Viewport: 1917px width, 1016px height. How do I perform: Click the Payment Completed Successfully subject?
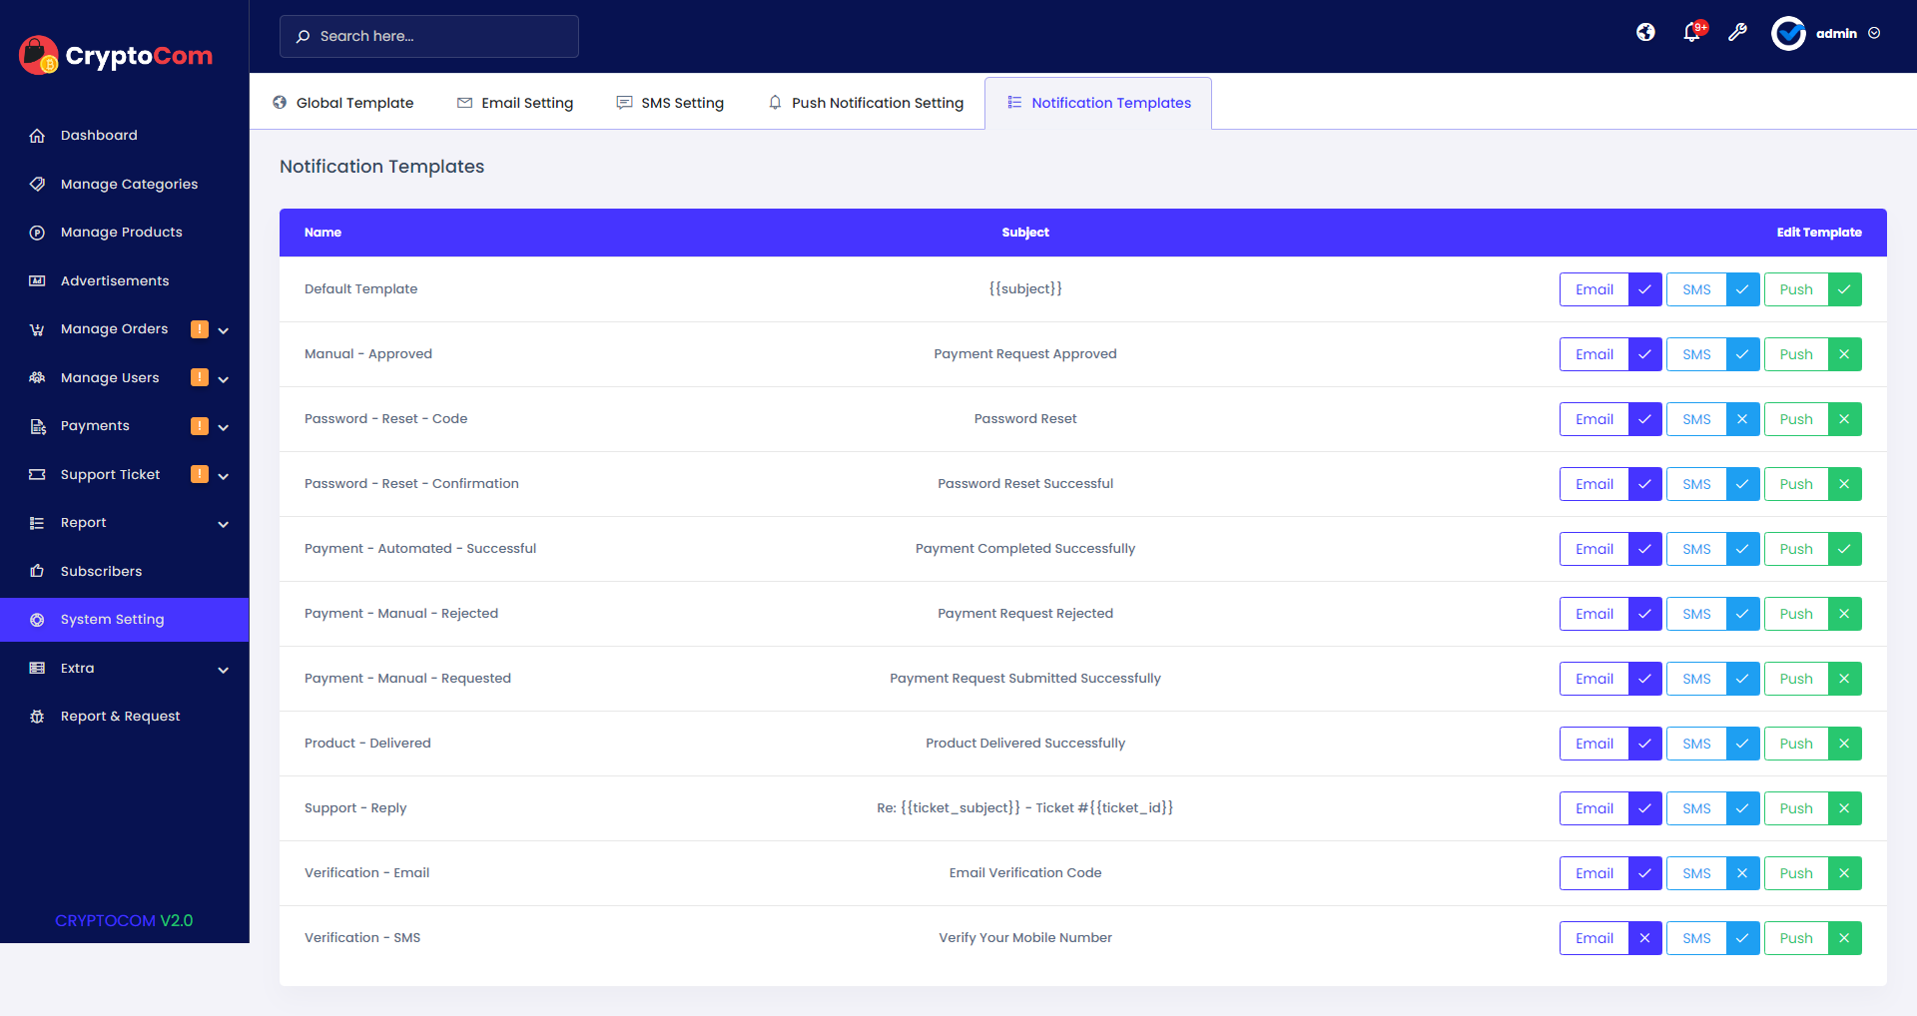point(1025,549)
